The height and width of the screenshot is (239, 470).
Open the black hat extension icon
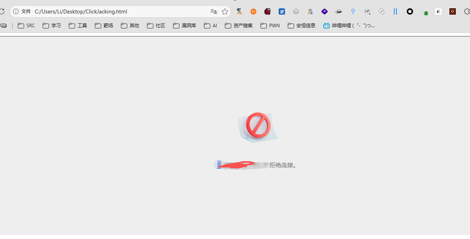(x=339, y=12)
